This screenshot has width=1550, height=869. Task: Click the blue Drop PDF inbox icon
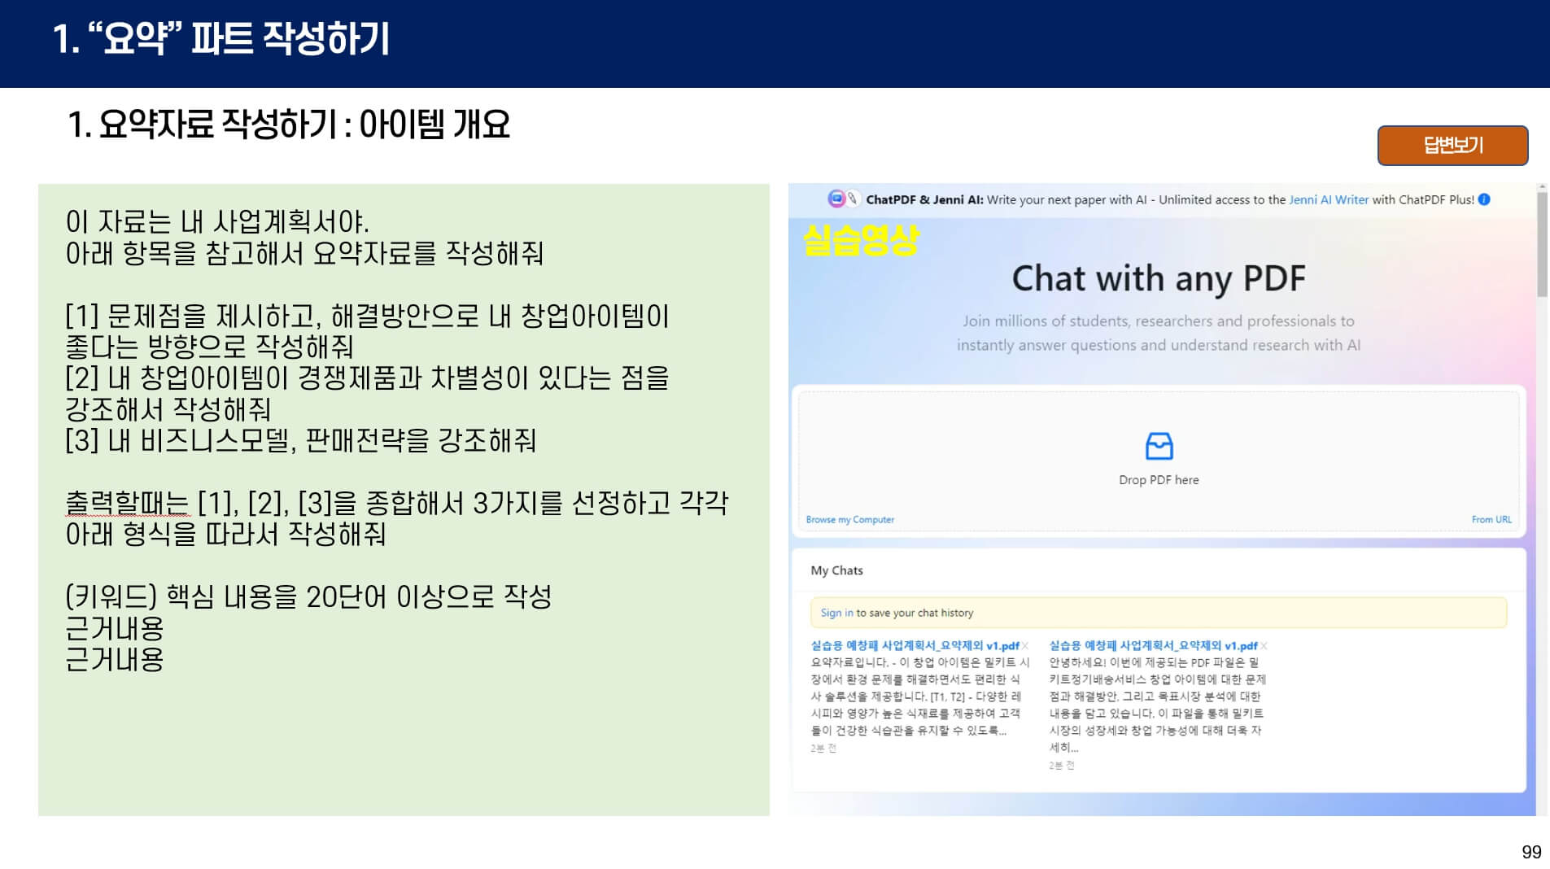1160,446
